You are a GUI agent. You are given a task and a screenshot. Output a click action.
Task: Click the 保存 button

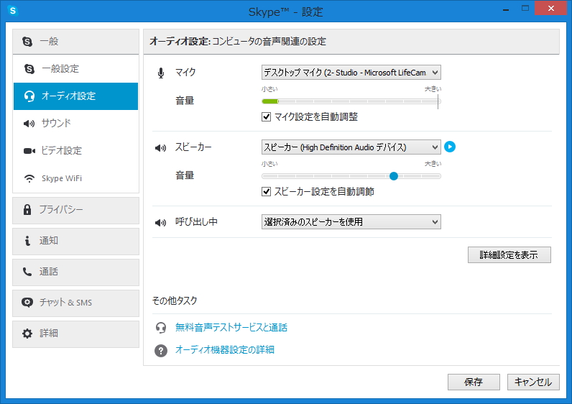[474, 382]
